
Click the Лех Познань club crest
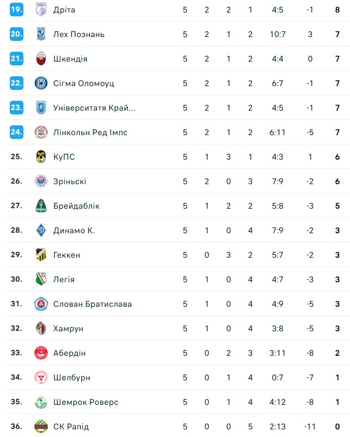coord(41,34)
